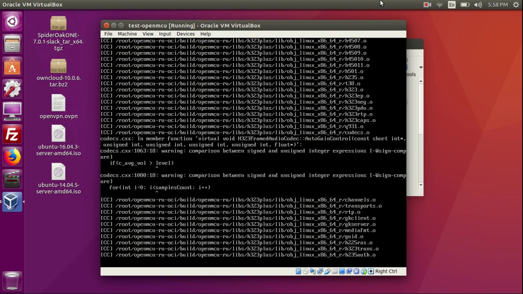Click the display monitor indicator in status bar
Screen dimensions: 523x294
point(342,271)
